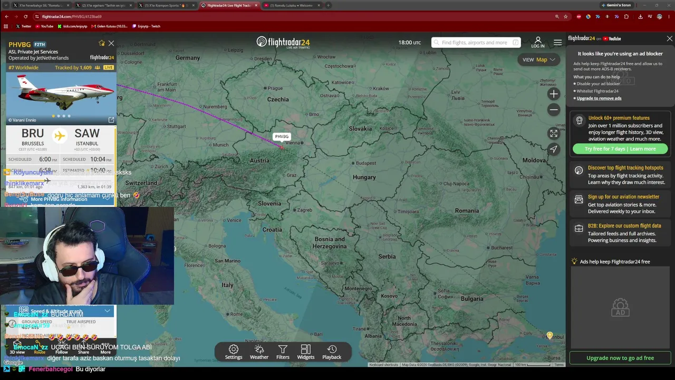Open 3D view of the flight
Viewport: 675px width, 380px height.
coord(17,348)
